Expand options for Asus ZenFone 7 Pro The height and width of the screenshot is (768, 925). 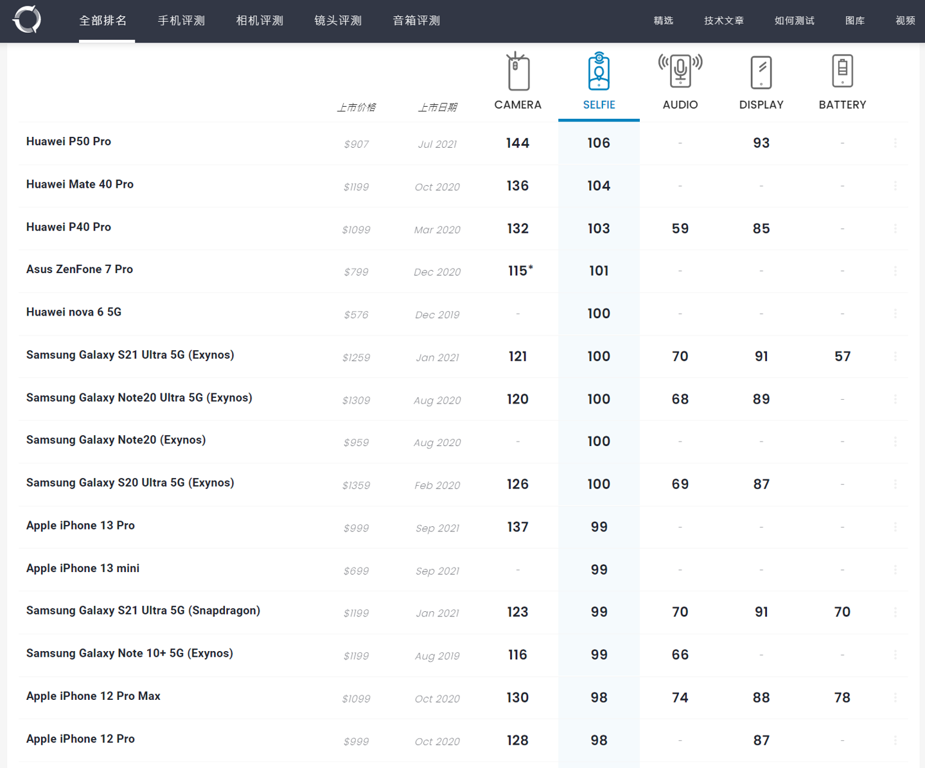tap(895, 271)
